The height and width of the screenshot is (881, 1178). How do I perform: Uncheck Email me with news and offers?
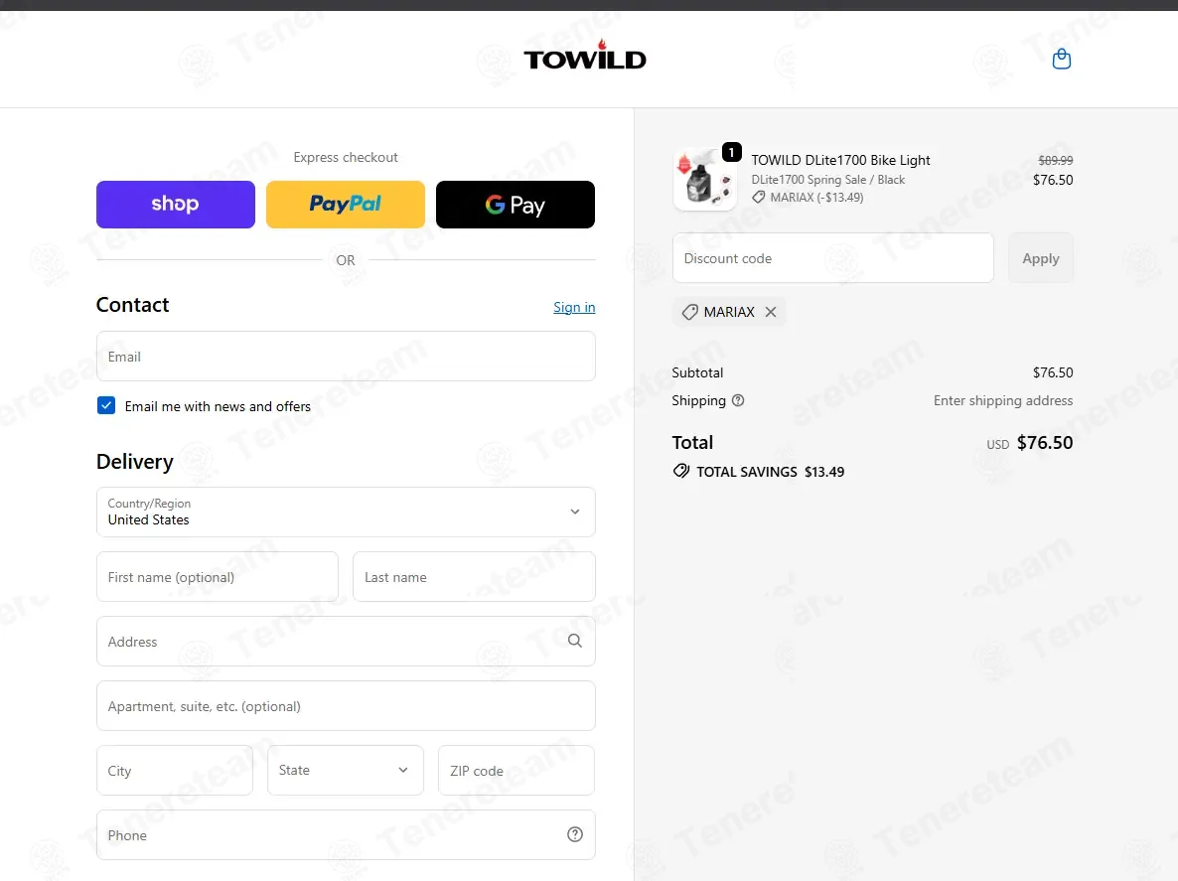point(106,405)
